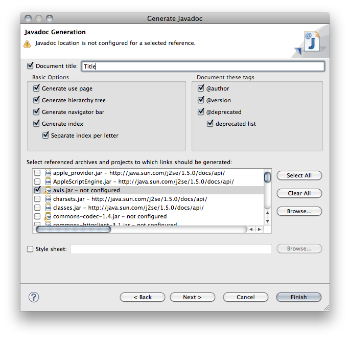Screen dimensions: 350x339
Task: Click the horizontal scrollbar right arrow
Action: 259,230
